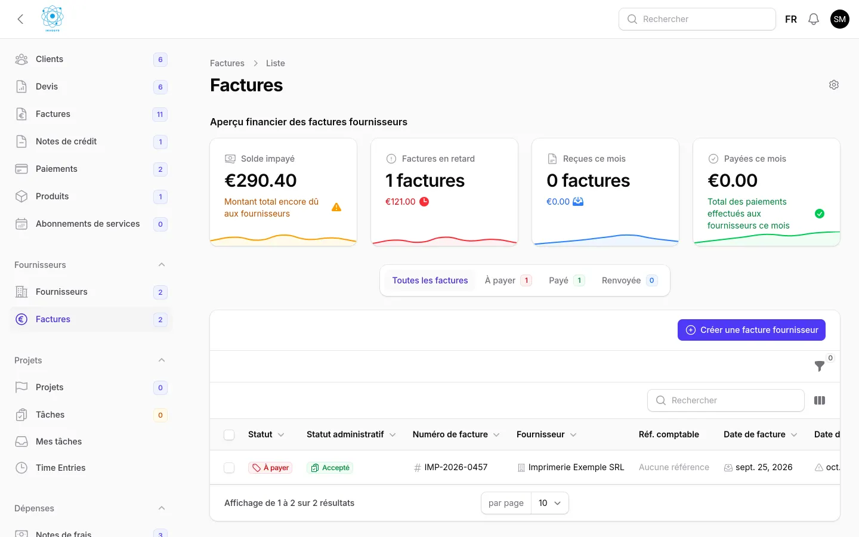The image size is (859, 537).
Task: Click the Notes de crédit icon
Action: coord(21,141)
